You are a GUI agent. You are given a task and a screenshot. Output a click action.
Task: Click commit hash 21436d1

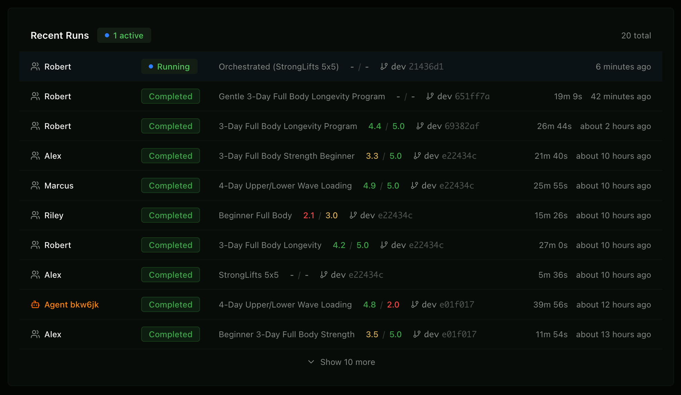pyautogui.click(x=426, y=66)
